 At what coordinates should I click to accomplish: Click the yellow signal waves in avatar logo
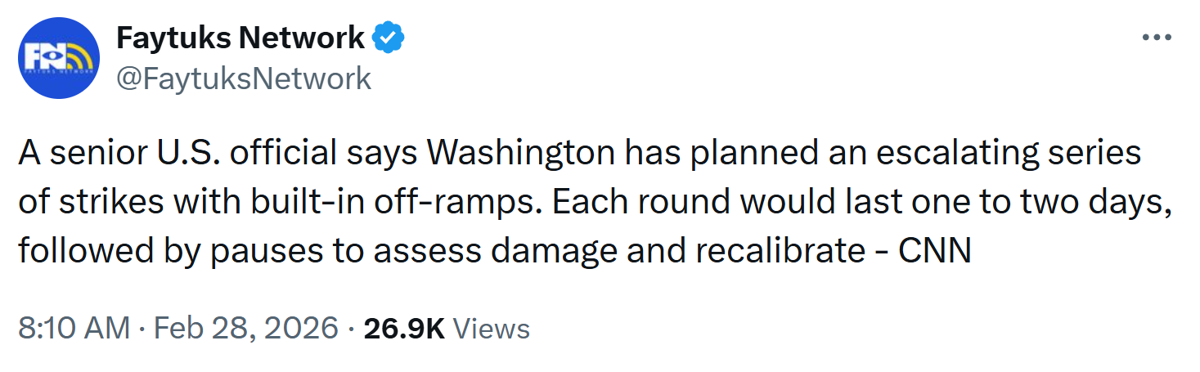78,57
